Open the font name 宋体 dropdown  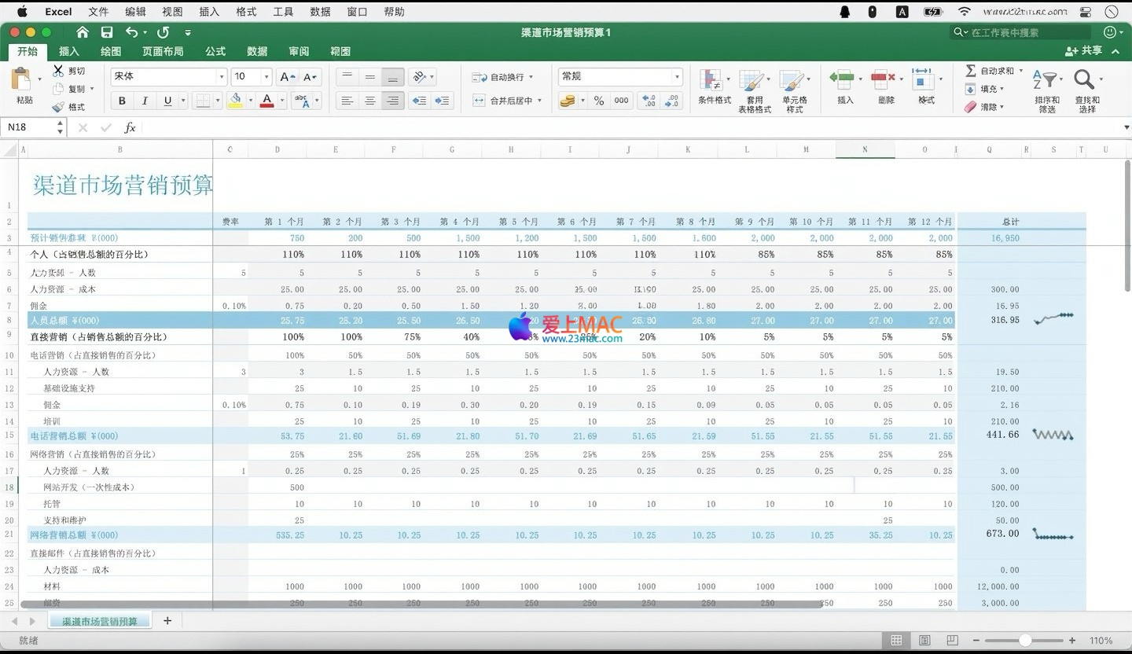point(222,76)
